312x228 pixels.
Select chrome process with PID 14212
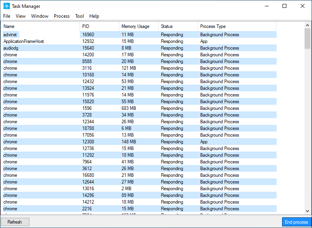click(x=140, y=202)
